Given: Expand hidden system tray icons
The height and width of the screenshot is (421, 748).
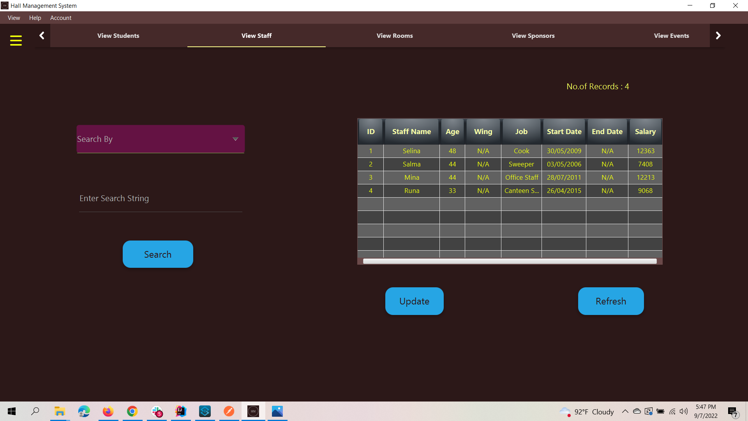Looking at the screenshot, I should point(625,411).
